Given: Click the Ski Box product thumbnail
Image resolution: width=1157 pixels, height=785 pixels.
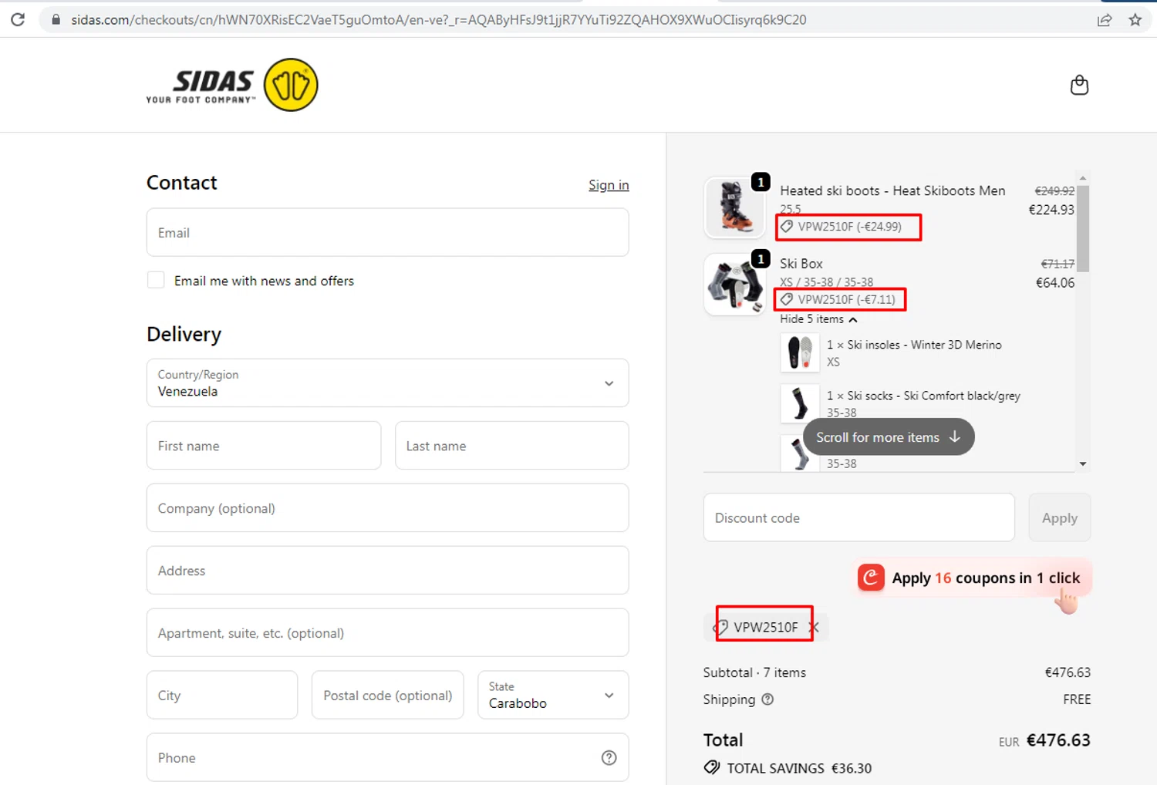Looking at the screenshot, I should (734, 285).
